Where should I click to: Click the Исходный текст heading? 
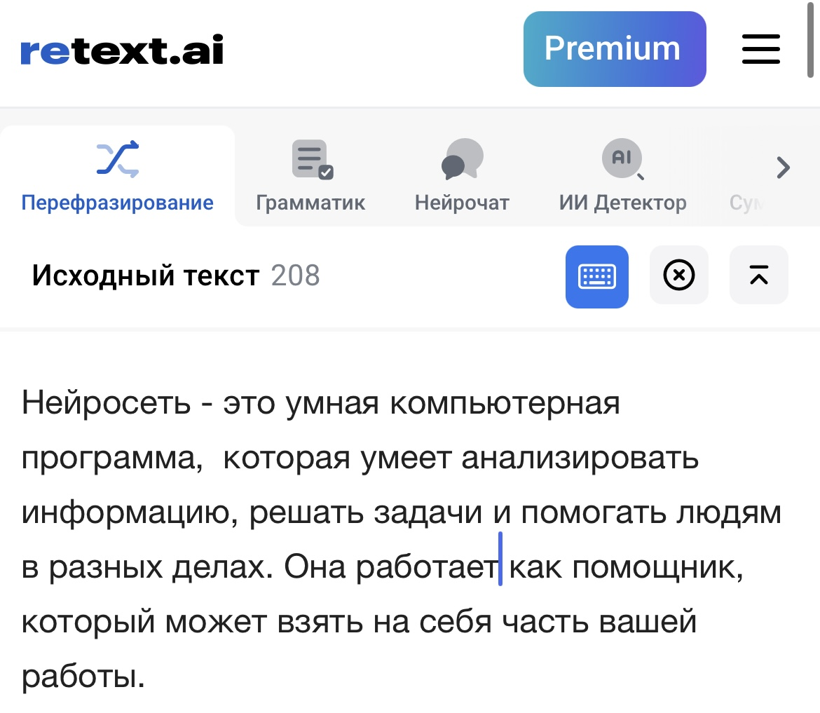tap(146, 276)
